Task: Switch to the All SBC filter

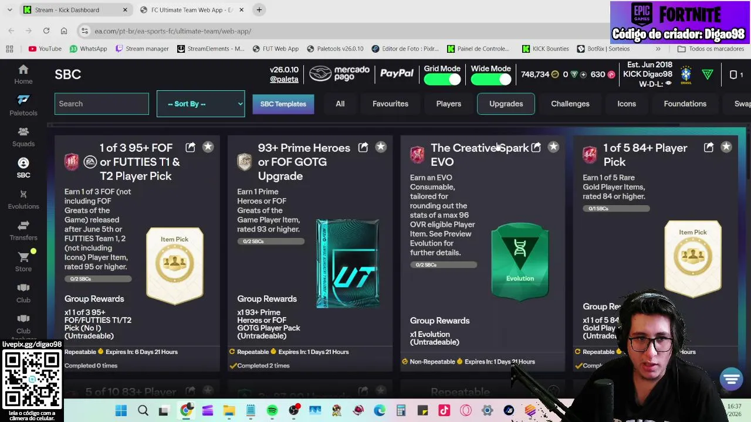Action: (340, 104)
